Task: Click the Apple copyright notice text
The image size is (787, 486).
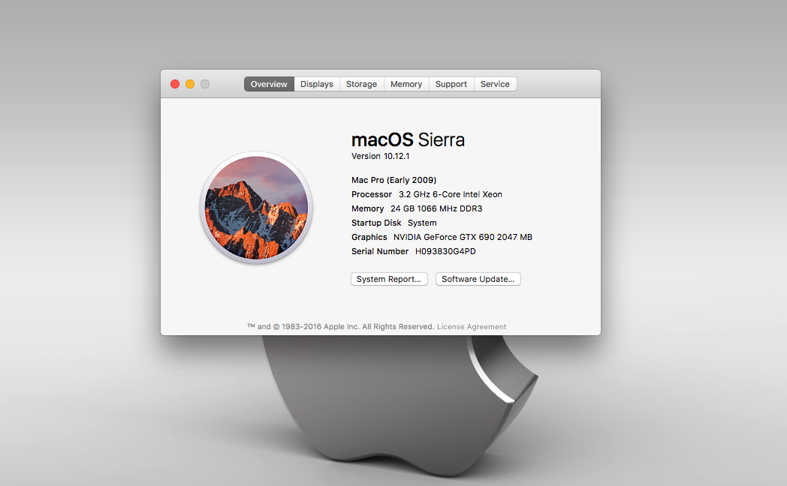Action: [341, 327]
